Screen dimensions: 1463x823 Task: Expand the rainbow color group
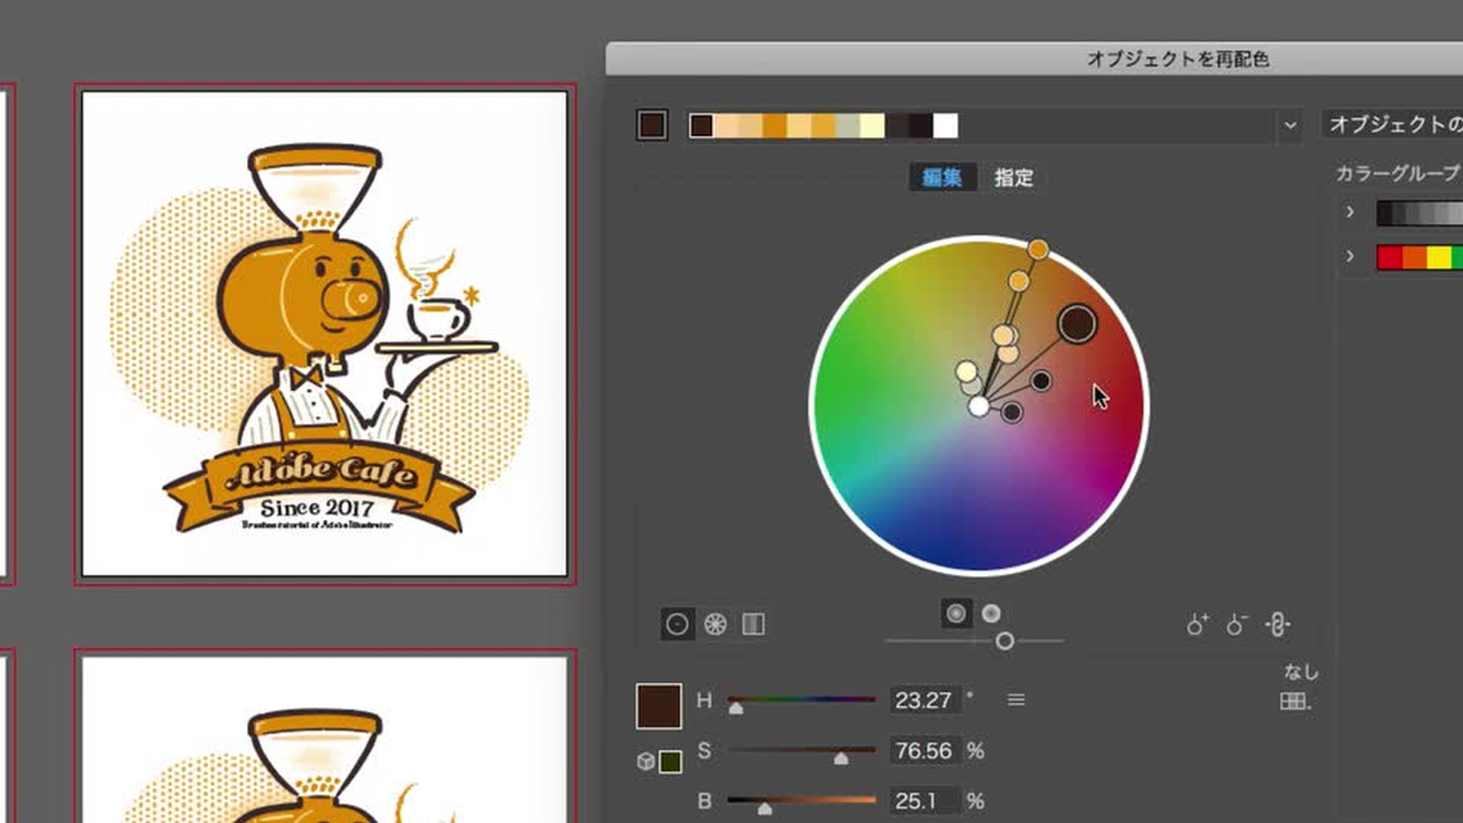1350,256
